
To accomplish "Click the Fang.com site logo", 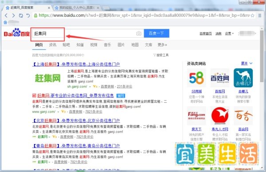I will coord(196,116).
